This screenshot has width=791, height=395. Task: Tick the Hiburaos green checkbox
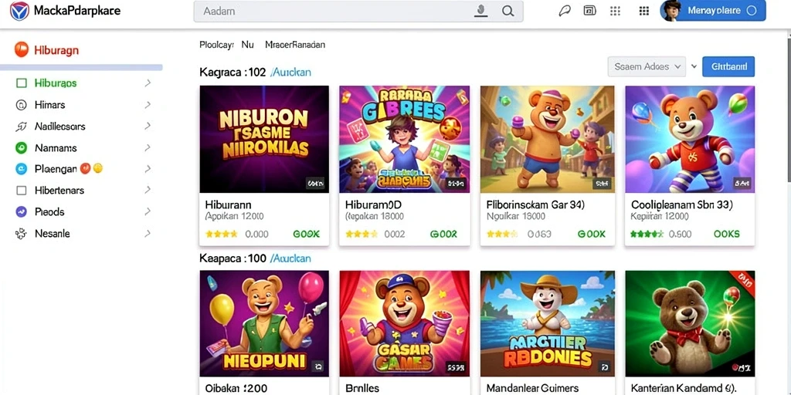tap(21, 83)
